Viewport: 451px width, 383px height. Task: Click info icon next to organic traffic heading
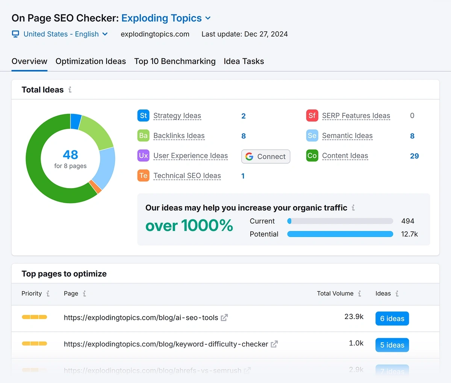[353, 208]
